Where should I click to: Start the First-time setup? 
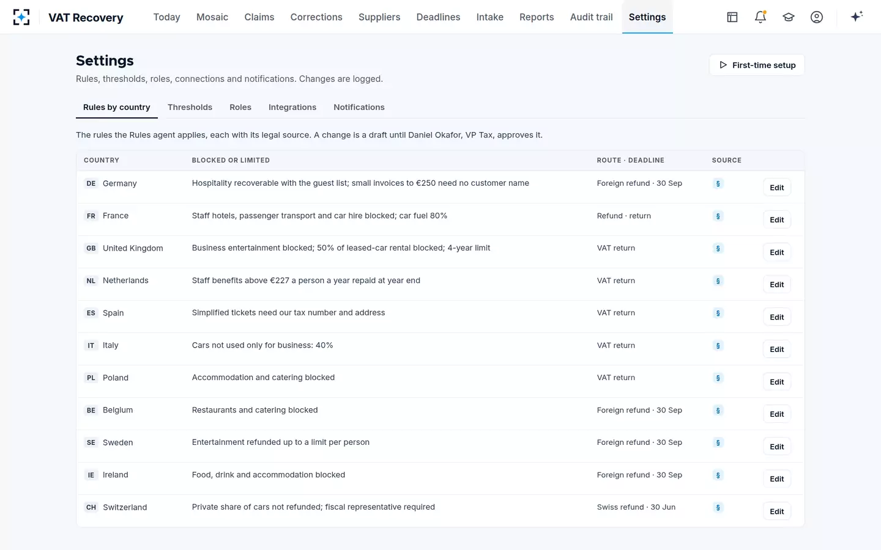757,65
